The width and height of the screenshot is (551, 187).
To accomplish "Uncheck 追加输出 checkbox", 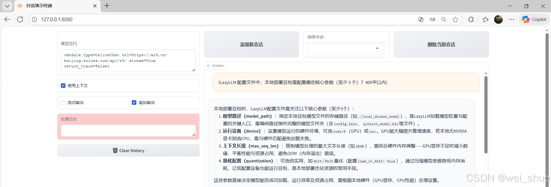I will point(134,103).
